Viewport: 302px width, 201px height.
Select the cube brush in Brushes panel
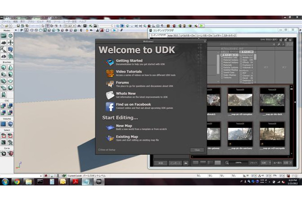pyautogui.click(x=4, y=67)
